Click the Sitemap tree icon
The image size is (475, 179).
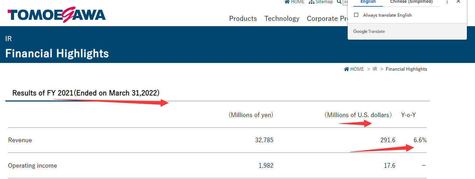[x=312, y=2]
